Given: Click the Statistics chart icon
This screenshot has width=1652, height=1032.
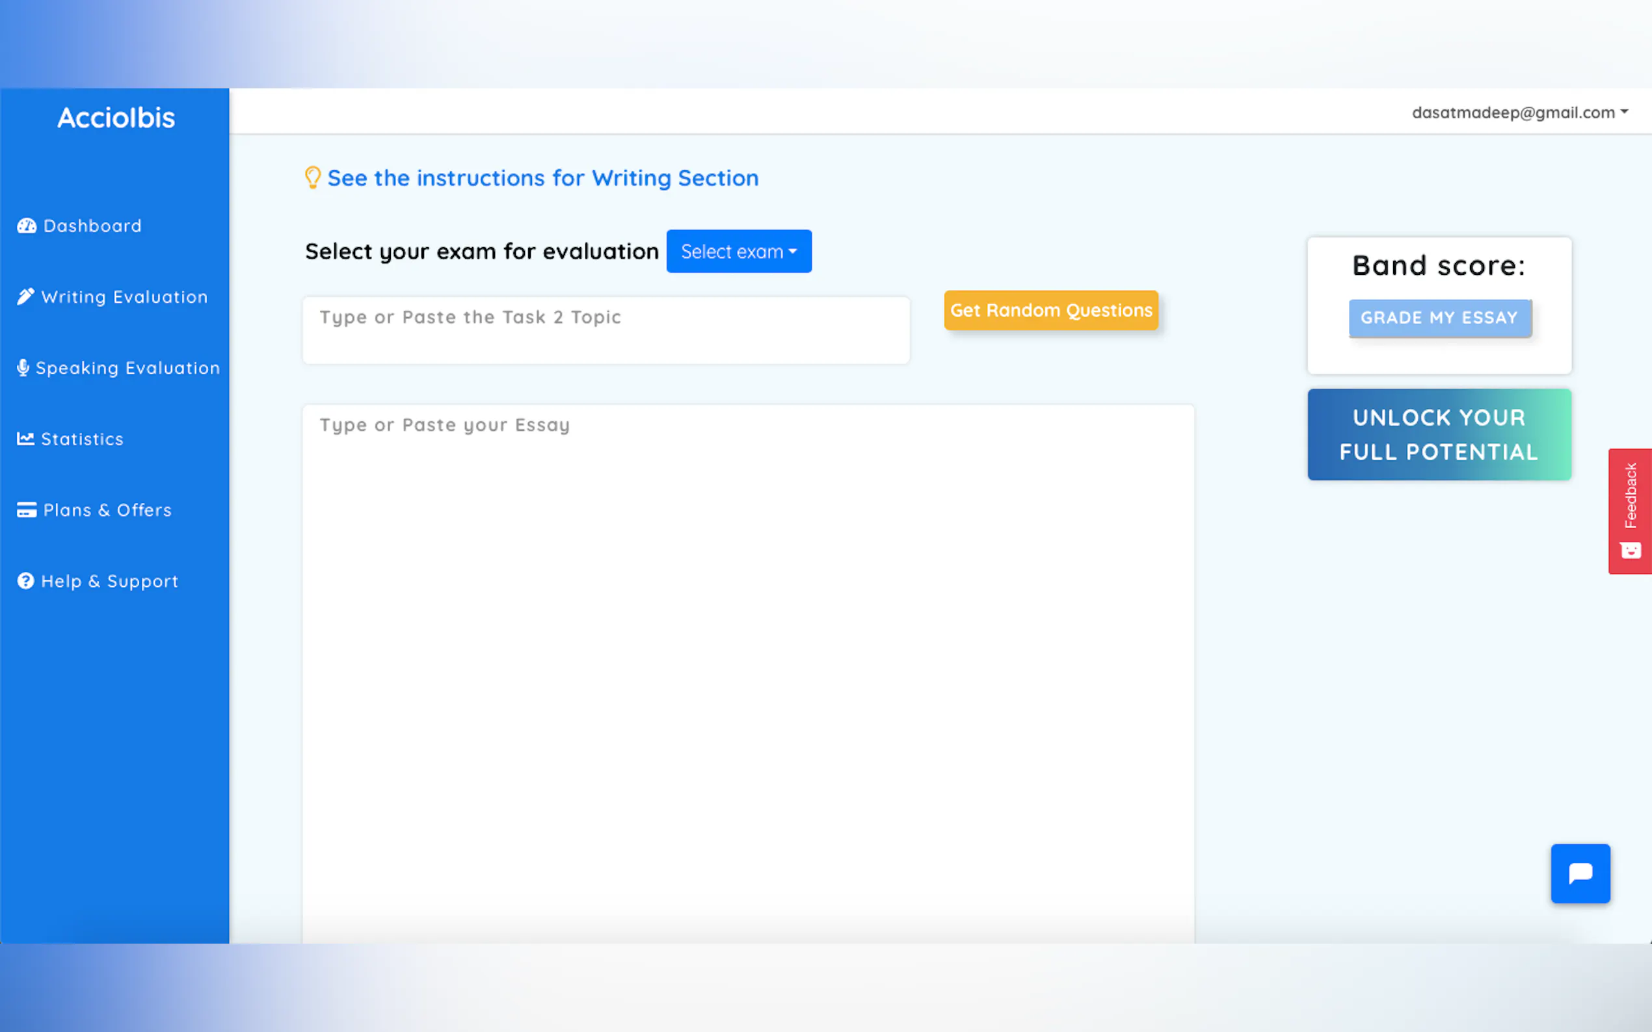Looking at the screenshot, I should pyautogui.click(x=25, y=439).
